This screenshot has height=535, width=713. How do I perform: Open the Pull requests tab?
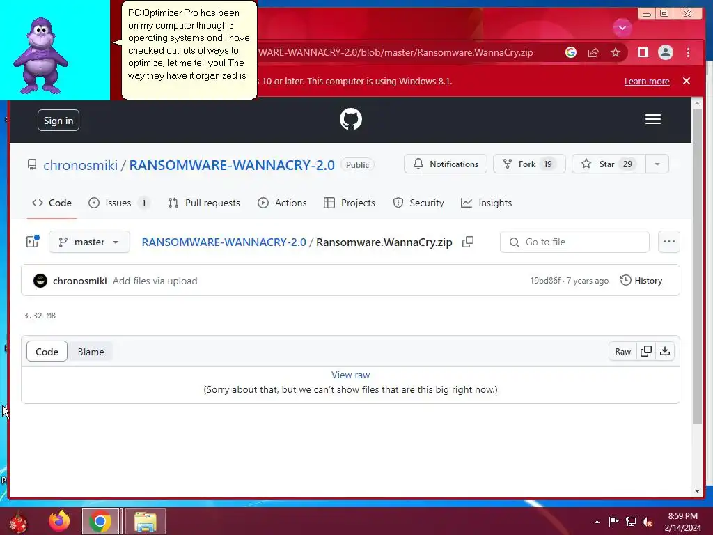[204, 203]
